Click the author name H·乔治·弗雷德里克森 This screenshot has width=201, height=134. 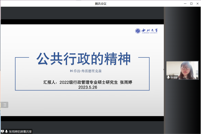(x=86, y=71)
